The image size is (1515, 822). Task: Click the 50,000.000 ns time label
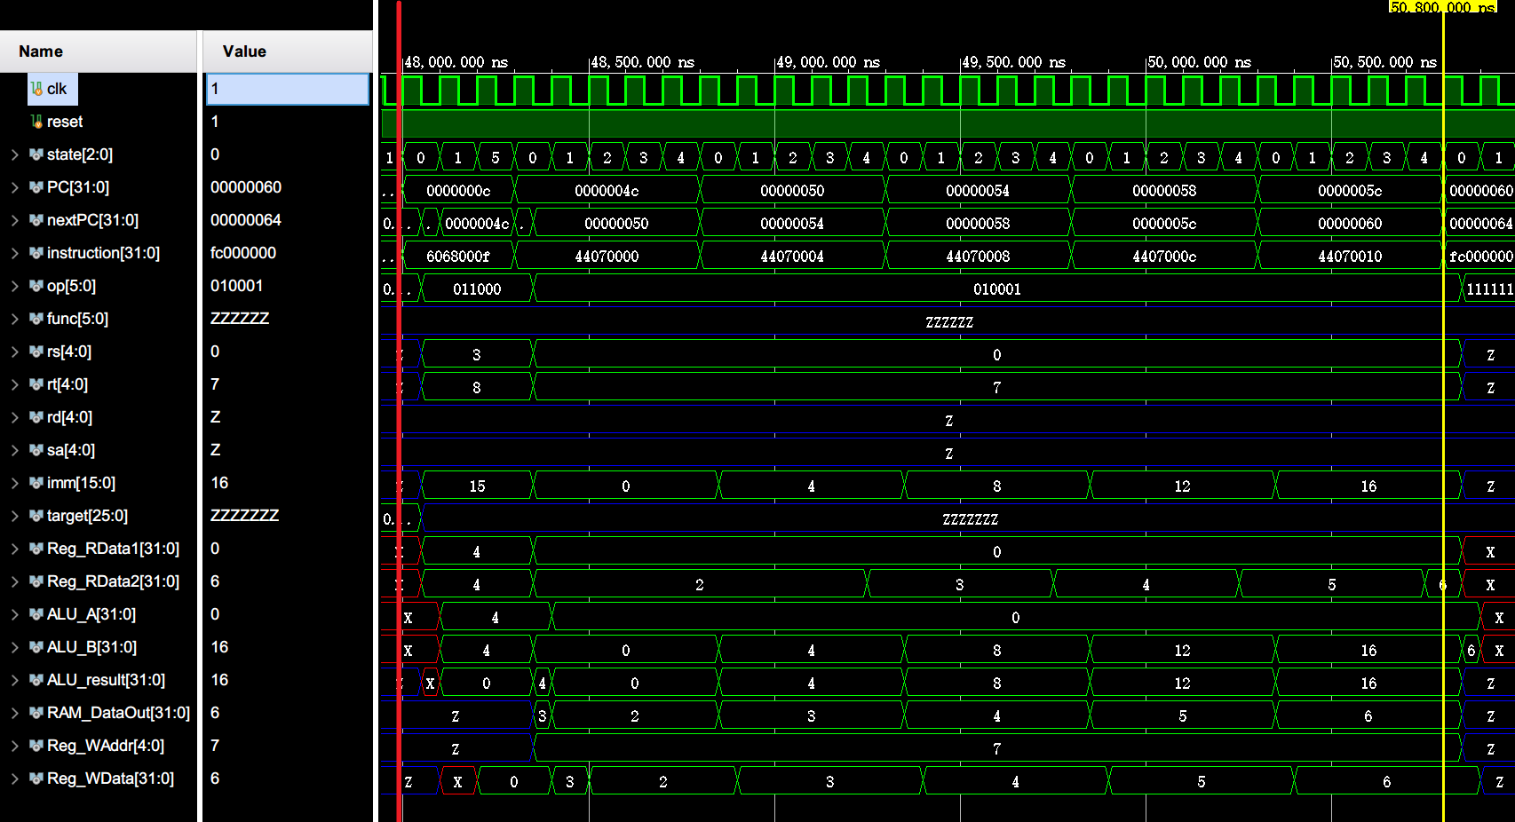click(x=1199, y=62)
